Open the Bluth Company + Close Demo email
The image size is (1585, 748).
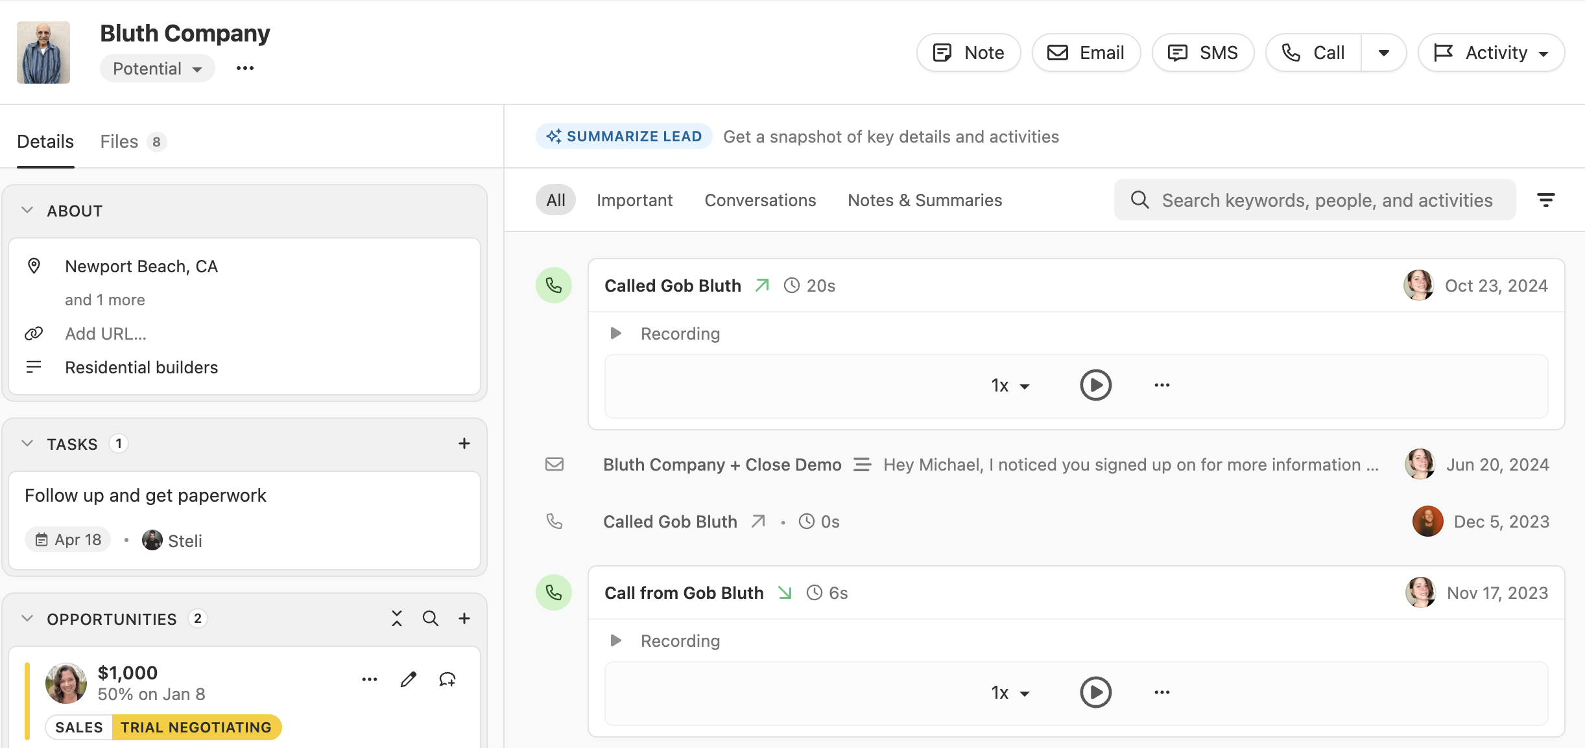click(722, 464)
